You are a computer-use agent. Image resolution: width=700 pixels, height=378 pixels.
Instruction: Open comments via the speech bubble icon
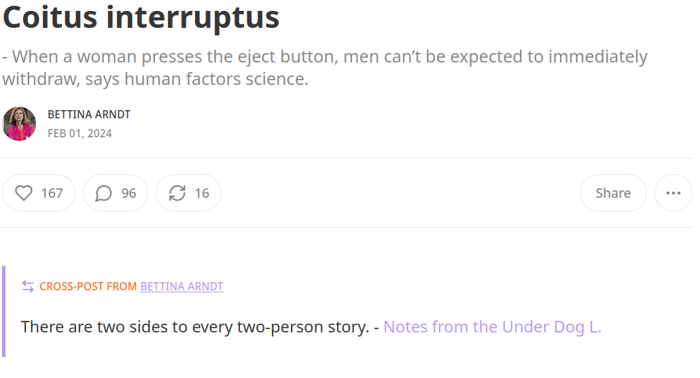(103, 194)
